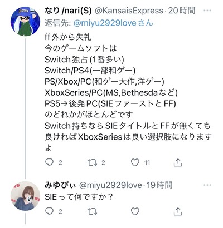Reply to みゆぴぃ's tweet via comment icon
The height and width of the screenshot is (228, 223).
pyautogui.click(x=49, y=211)
